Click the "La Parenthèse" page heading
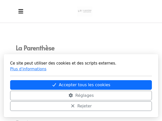 pyautogui.click(x=35, y=48)
